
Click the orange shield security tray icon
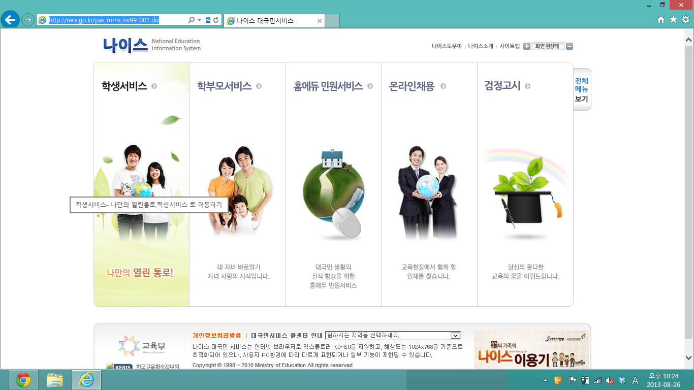[558, 380]
